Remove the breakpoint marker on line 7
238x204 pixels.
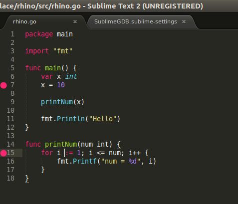tap(3, 85)
